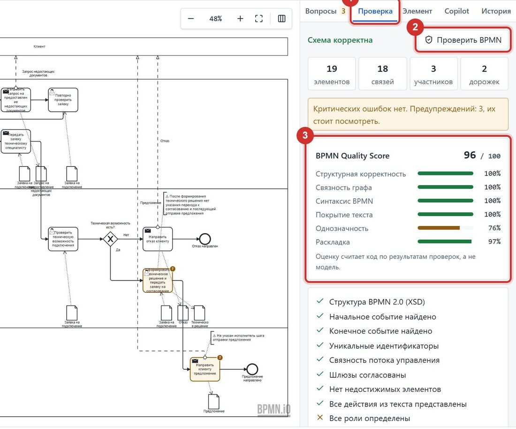516x429 pixels.
Task: Select the 'Предложение' data object icon
Action: pyautogui.click(x=213, y=401)
